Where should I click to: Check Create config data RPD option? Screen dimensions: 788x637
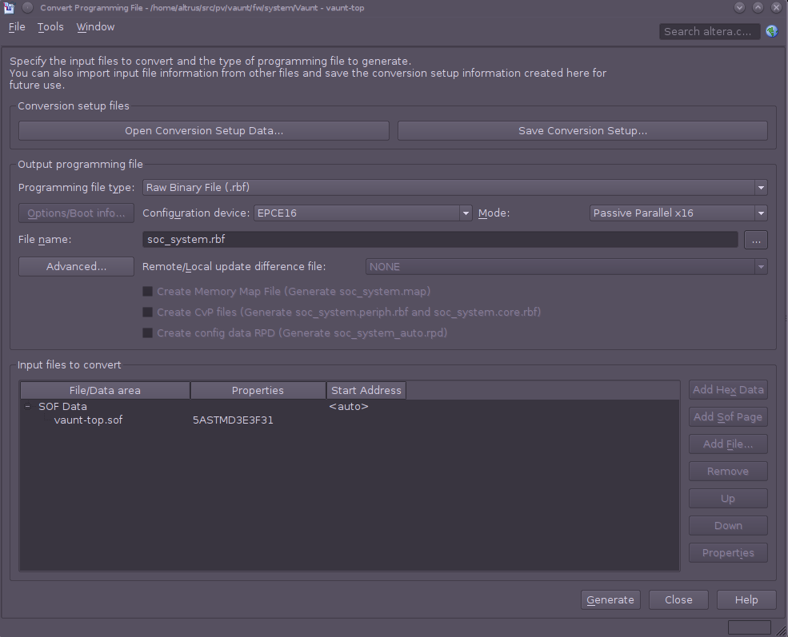coord(147,333)
